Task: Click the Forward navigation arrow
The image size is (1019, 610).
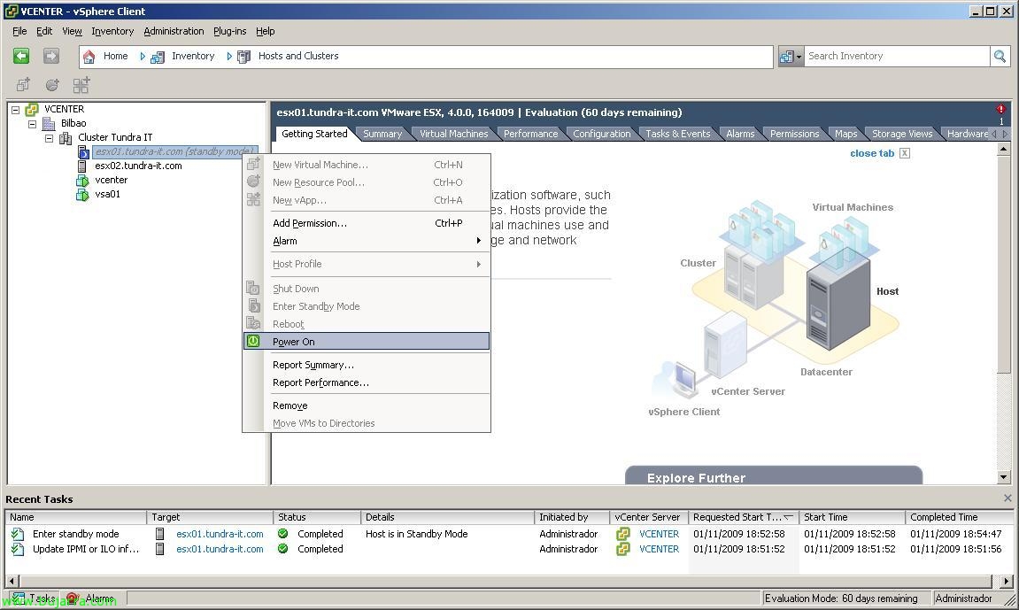Action: [x=51, y=57]
